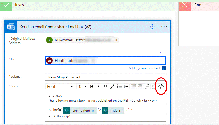
Task: Insert hyperlink with the link icon
Action: tap(147, 86)
